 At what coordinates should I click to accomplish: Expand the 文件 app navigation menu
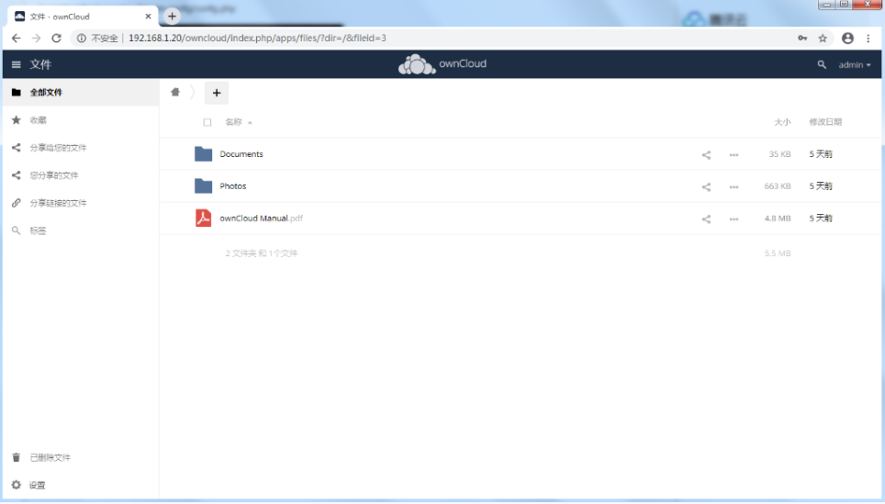[16, 64]
